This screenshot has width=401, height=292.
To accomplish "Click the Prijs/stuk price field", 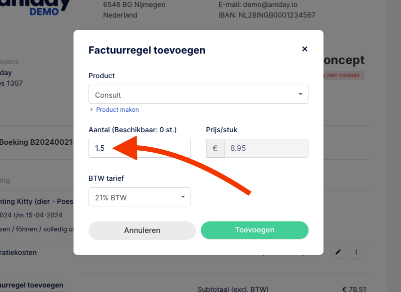I will tap(266, 148).
